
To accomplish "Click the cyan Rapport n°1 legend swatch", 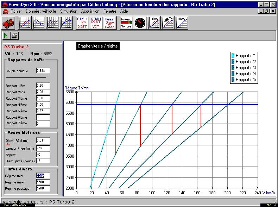I will pyautogui.click(x=233, y=56).
